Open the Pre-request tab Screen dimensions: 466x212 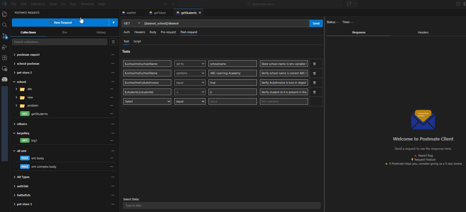(168, 32)
